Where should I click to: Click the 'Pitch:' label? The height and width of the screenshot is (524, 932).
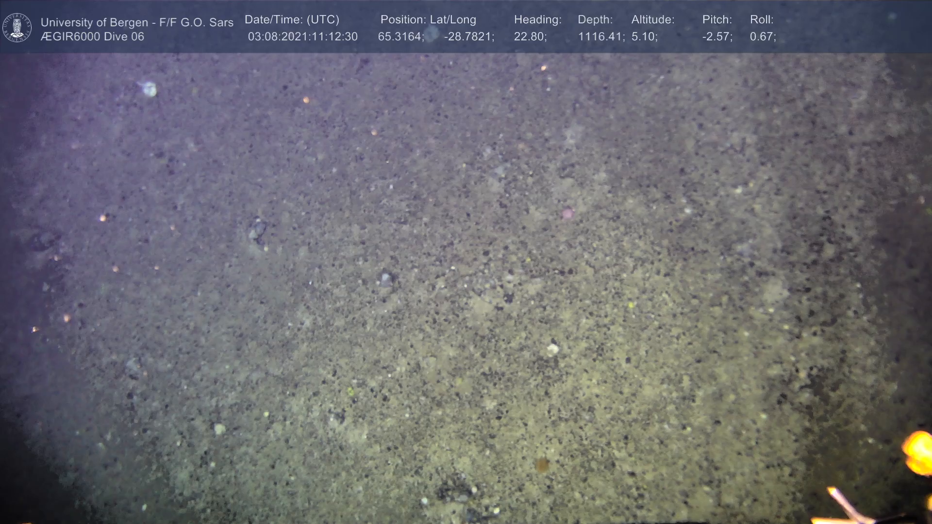pyautogui.click(x=716, y=20)
